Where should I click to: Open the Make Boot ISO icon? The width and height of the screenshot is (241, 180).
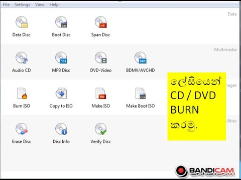pos(141,93)
